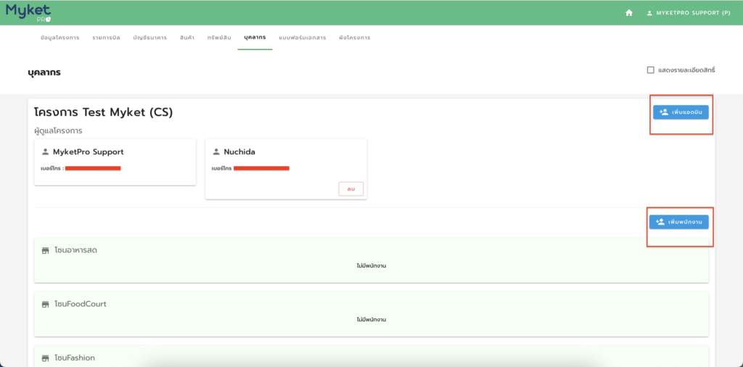Click the user avatar icon in header
The height and width of the screenshot is (367, 743).
649,13
